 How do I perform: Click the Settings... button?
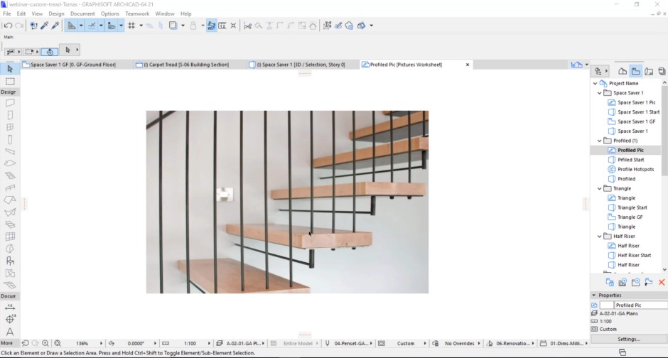pos(629,340)
